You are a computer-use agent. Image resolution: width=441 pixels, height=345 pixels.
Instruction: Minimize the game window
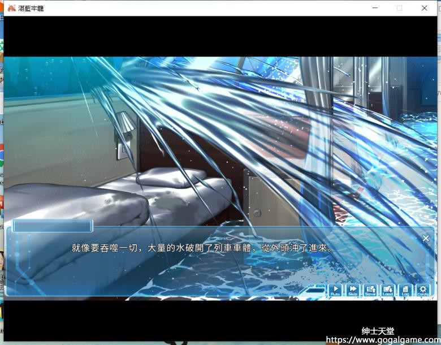pyautogui.click(x=374, y=8)
